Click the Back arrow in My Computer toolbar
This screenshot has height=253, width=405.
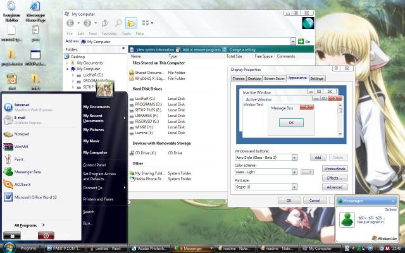click(x=70, y=23)
